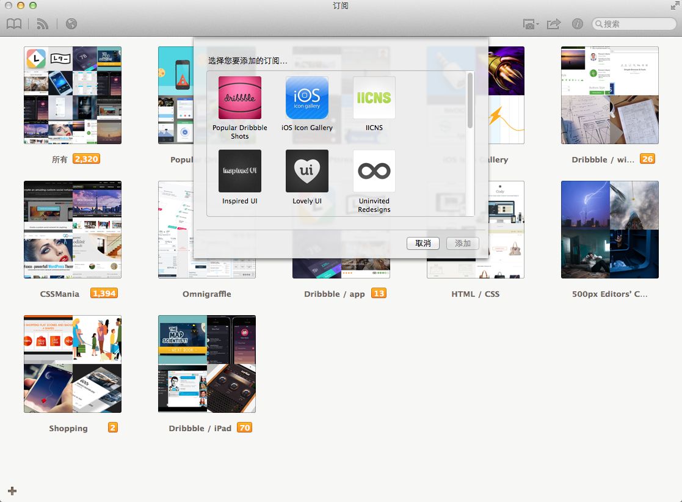This screenshot has height=502, width=682.
Task: Open the Dribbble / app thumbnail
Action: pos(341,269)
